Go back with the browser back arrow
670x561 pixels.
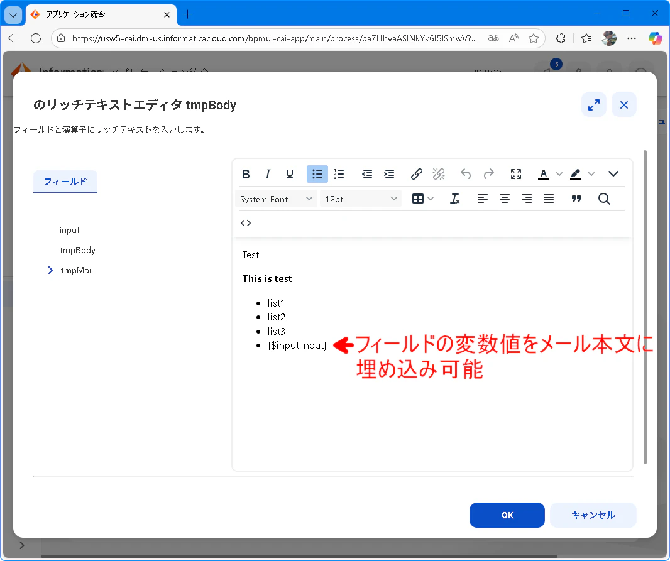coord(13,38)
